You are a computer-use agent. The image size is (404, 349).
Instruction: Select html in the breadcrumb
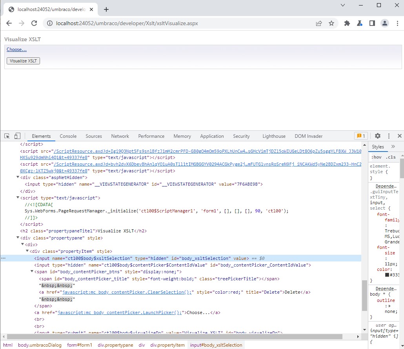click(8, 345)
